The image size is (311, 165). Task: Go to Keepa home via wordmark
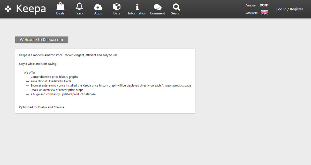click(31, 9)
